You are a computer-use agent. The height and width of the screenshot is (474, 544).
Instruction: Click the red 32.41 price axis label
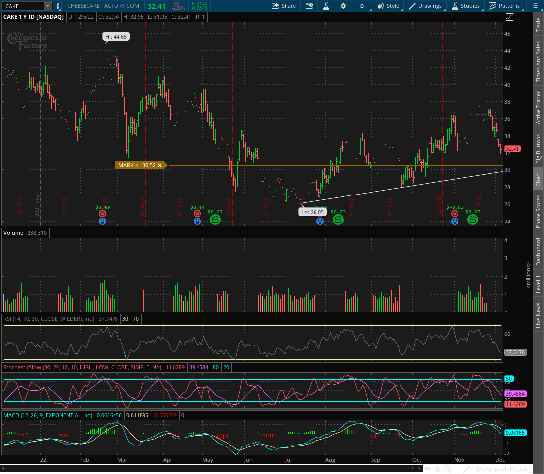[x=513, y=149]
